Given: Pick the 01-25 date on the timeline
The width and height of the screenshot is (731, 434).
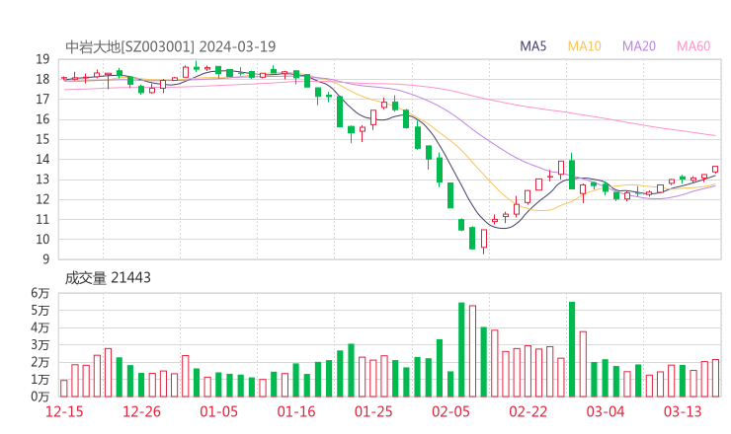Looking at the screenshot, I should (372, 411).
